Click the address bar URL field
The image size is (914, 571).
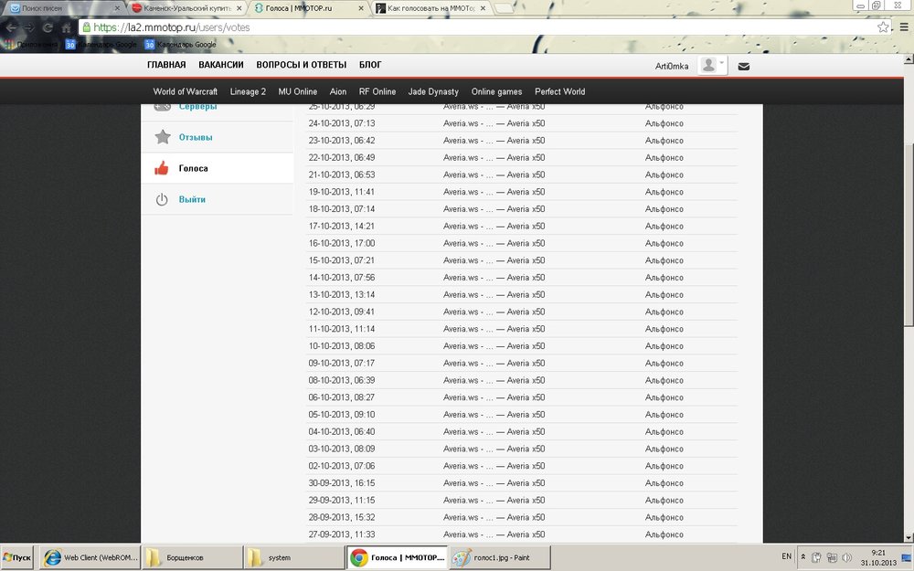point(457,27)
